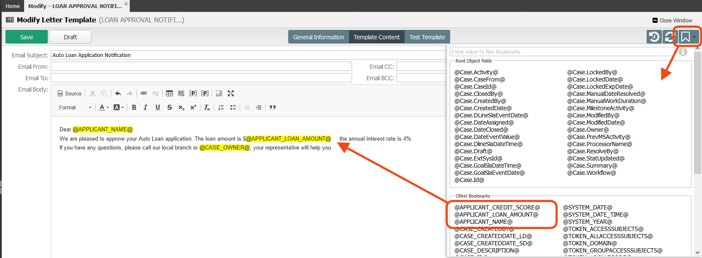Screen dimensions: 702x258
Task: Click the Decrease Indent icon
Action: click(x=247, y=107)
